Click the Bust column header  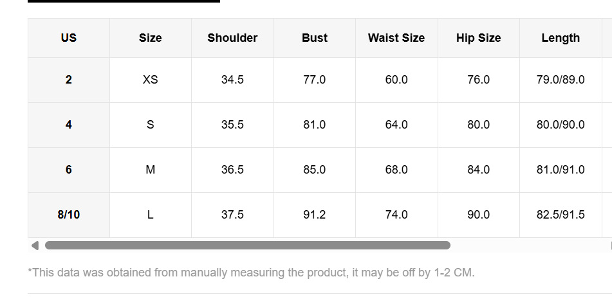click(315, 38)
